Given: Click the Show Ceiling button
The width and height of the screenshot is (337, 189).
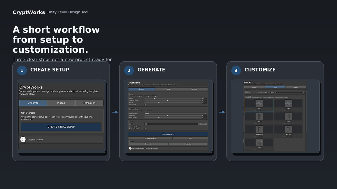Looking at the screenshot, I should 149,144.
